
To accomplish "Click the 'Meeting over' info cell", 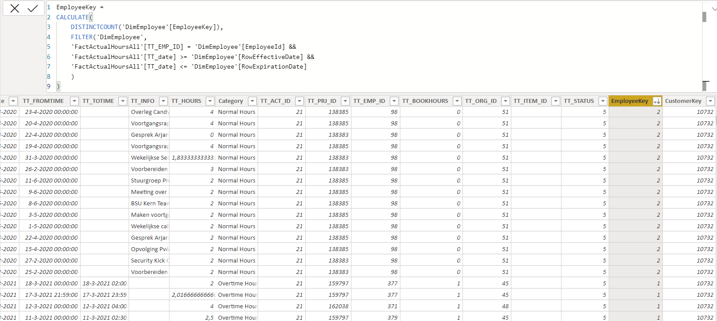I will pos(150,192).
